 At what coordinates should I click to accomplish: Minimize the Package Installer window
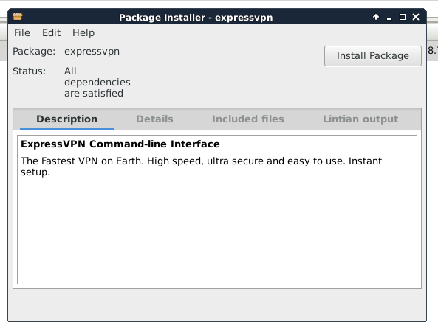(x=389, y=18)
